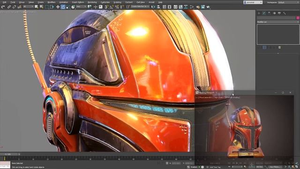300x169 pixels.
Task: Open Render Setup
Action: coord(198,7)
